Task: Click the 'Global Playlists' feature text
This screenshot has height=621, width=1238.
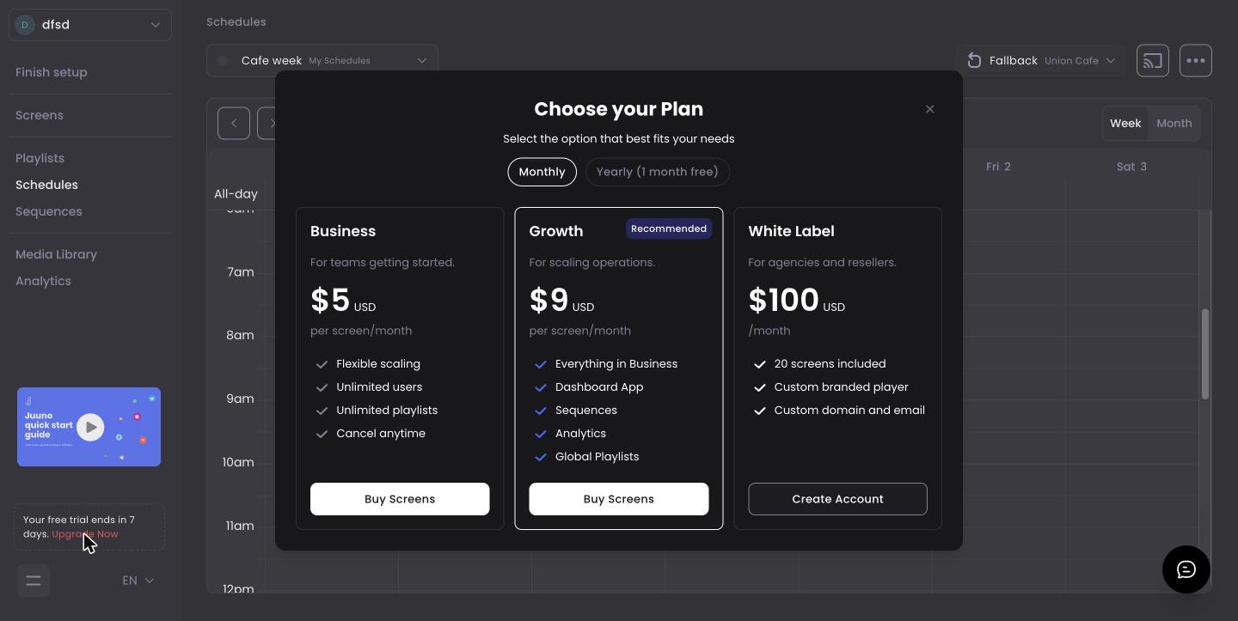Action: (x=598, y=457)
